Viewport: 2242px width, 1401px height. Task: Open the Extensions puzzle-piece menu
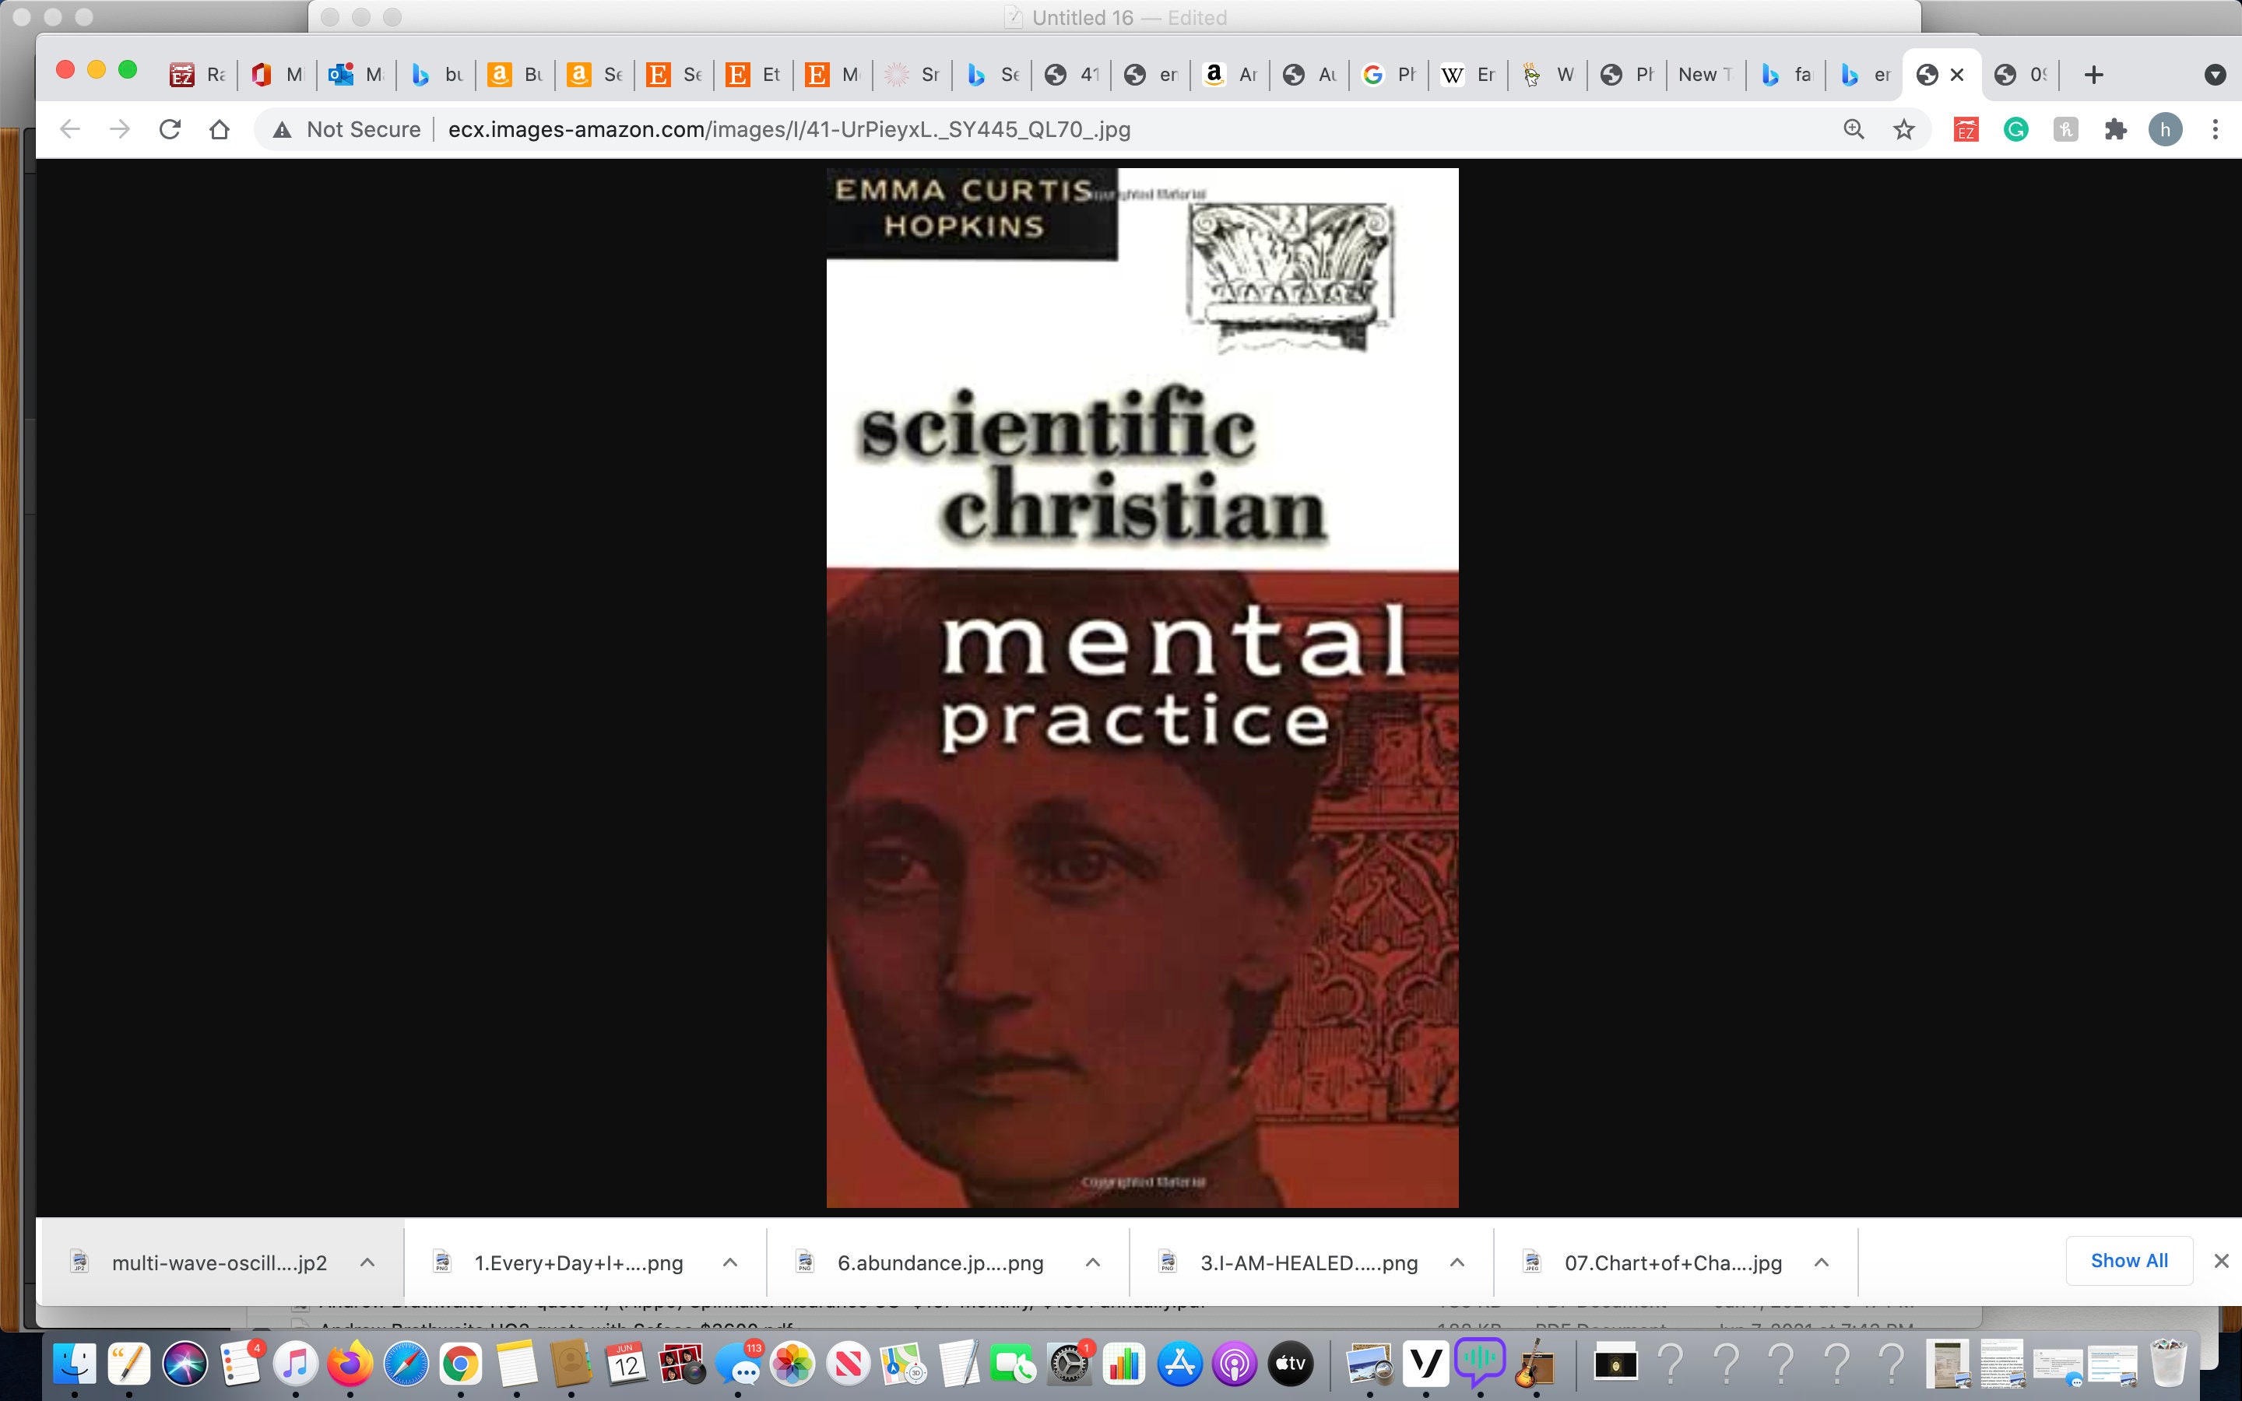pyautogui.click(x=2115, y=130)
